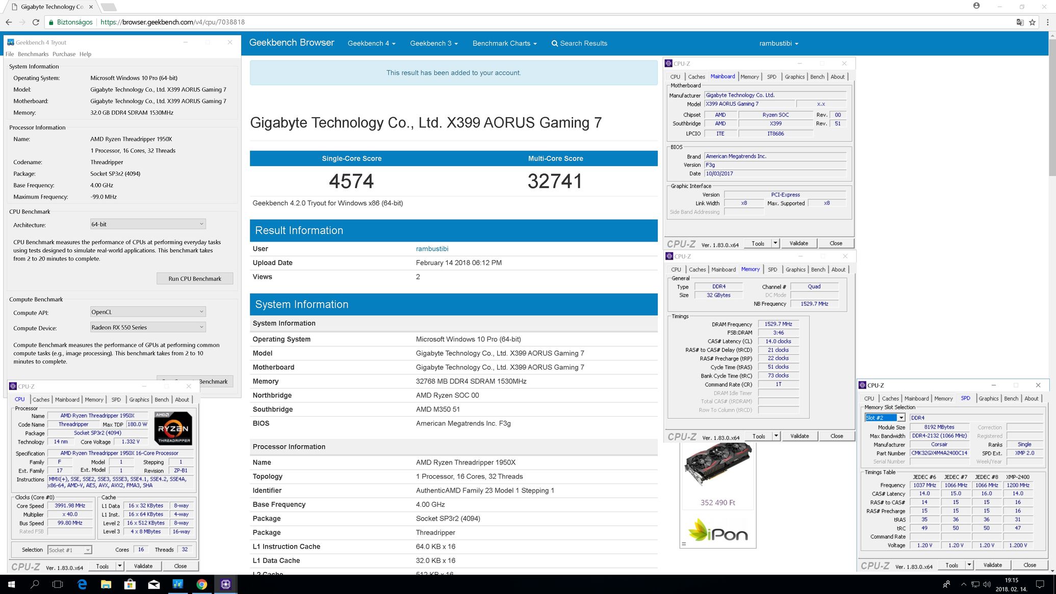1056x594 pixels.
Task: Open Windows Start menu
Action: 11,584
